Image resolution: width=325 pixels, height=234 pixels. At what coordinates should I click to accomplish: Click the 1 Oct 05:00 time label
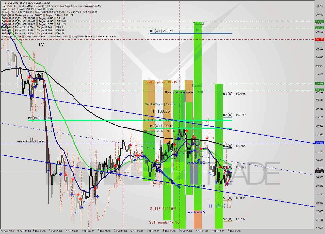click(x=39, y=231)
